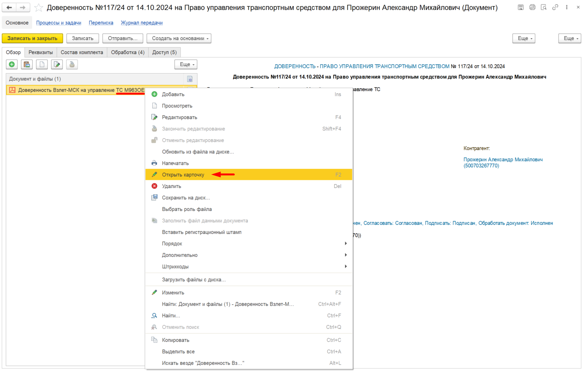Click the edit file pencil icon
Viewport: 585px width, 373px height.
point(57,64)
